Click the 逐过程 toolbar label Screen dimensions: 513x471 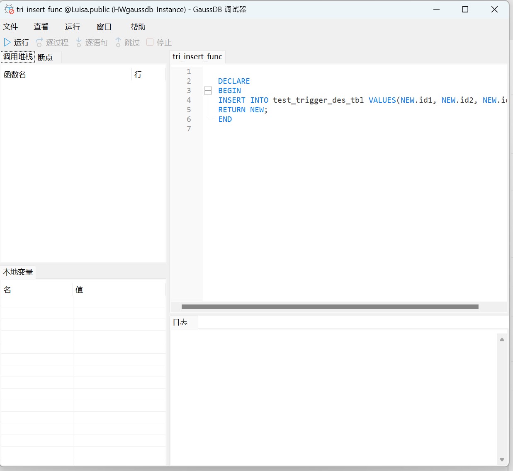(57, 43)
